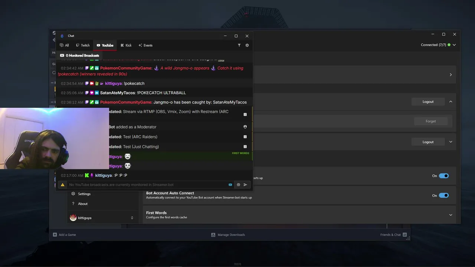475x267 pixels.
Task: Disable the Bot Account Auto Connect toggle
Action: [444, 195]
